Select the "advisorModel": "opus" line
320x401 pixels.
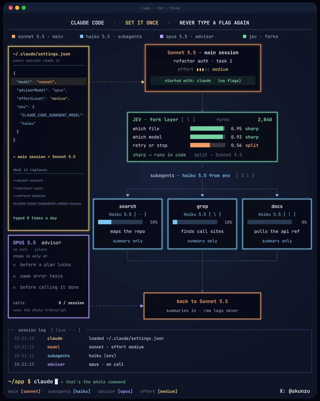pos(42,90)
